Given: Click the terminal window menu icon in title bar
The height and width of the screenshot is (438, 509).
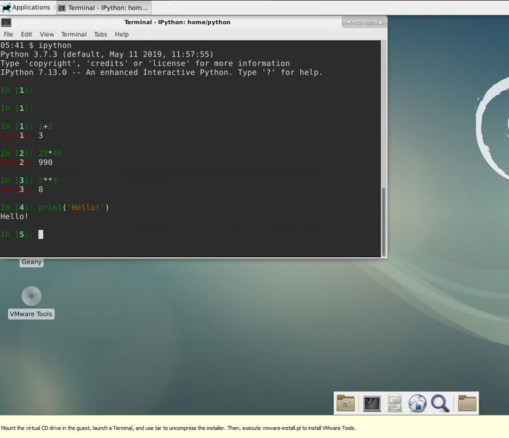Looking at the screenshot, I should (x=6, y=23).
